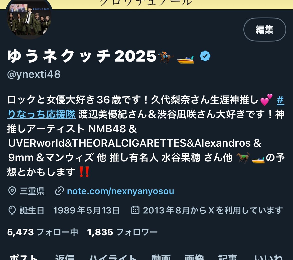
Task: Switch to the 画像 tab
Action: click(x=194, y=257)
